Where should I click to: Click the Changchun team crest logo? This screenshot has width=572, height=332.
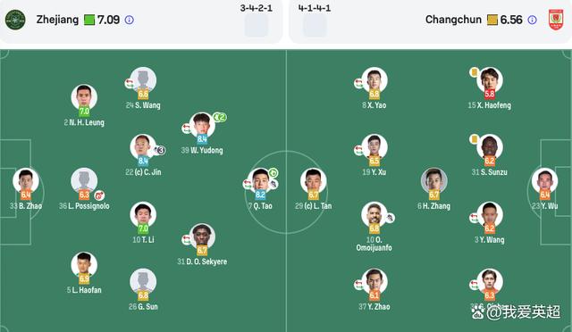556,20
